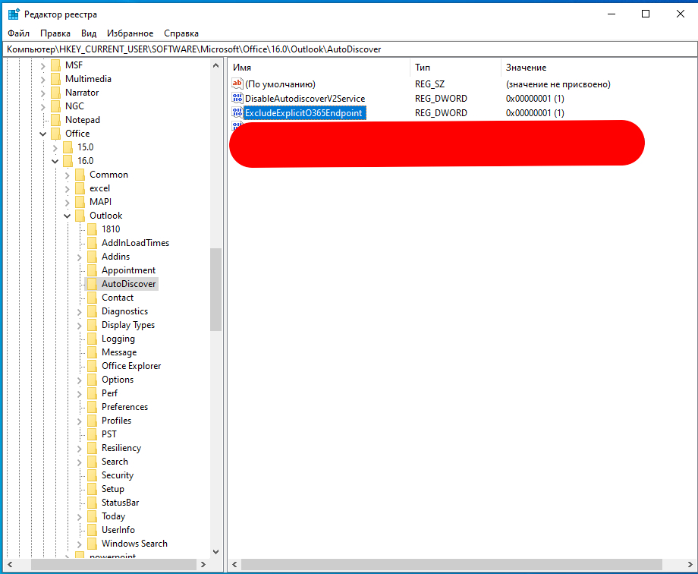Screen dimensions: 698x574
Task: Open the Правка menu
Action: click(55, 33)
